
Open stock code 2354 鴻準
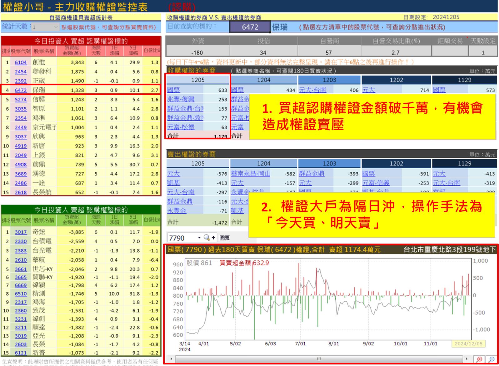pos(21,118)
